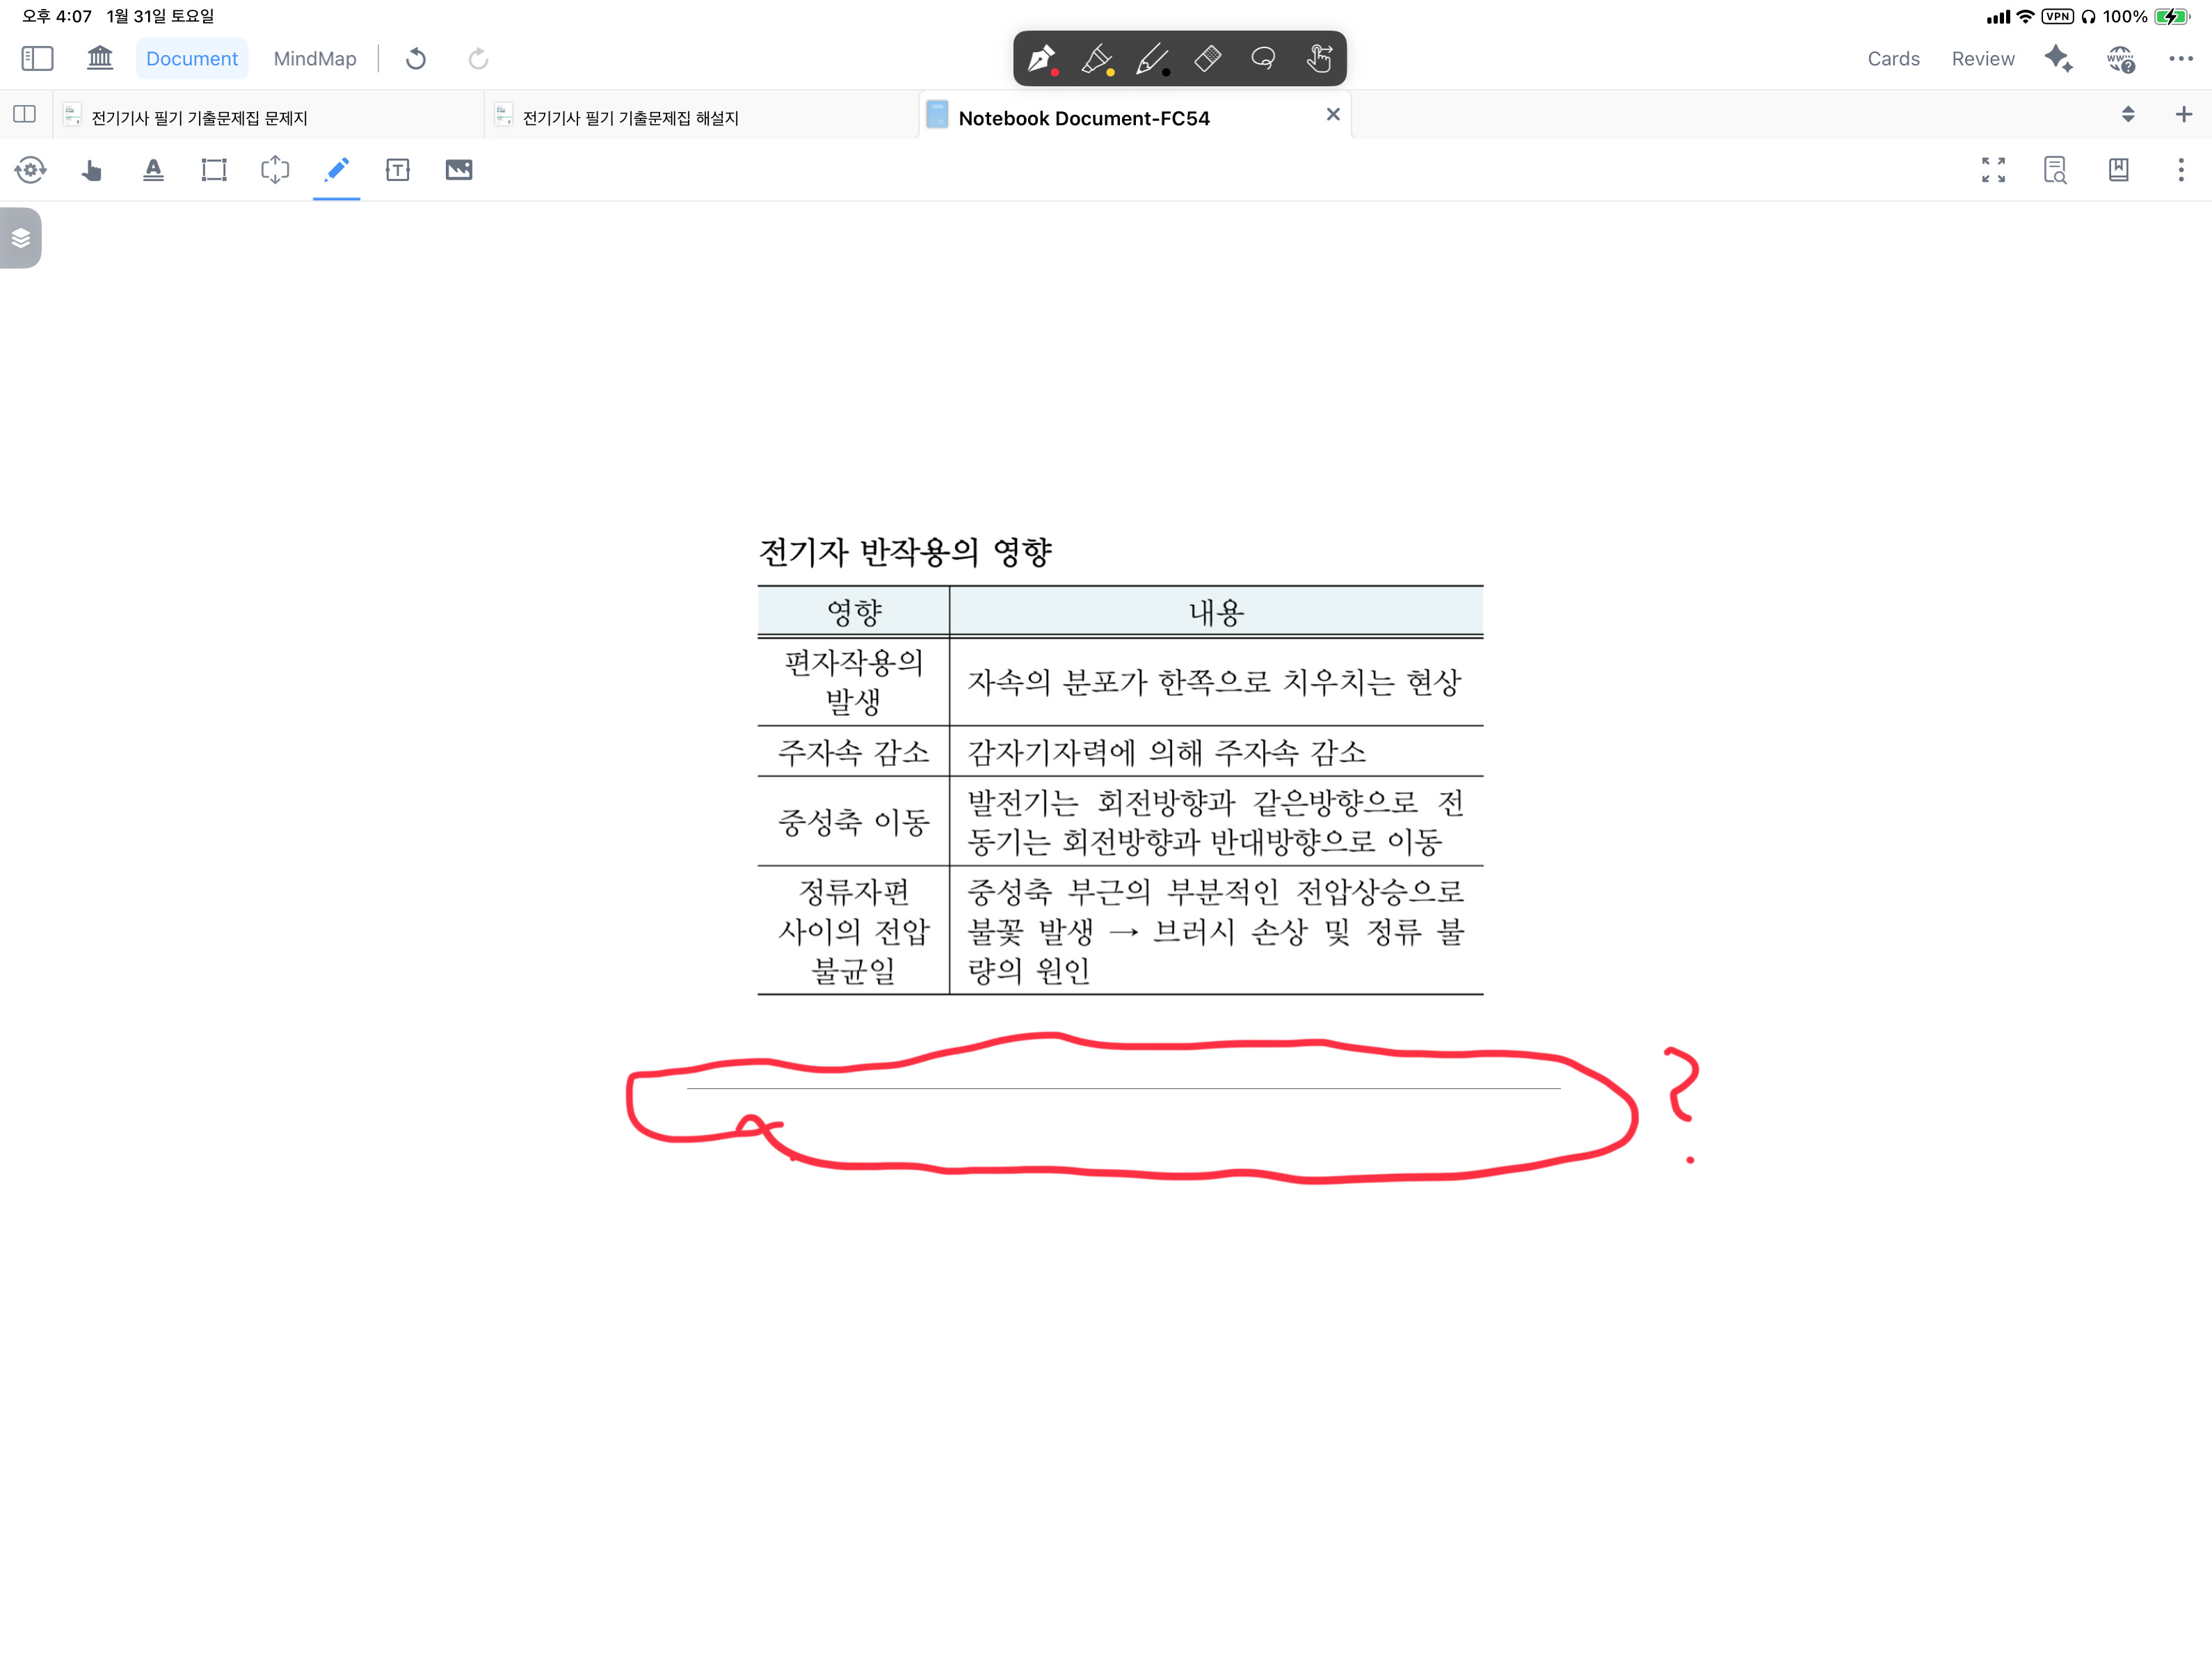
Task: Activate the finger touch mode tool
Action: point(1319,59)
